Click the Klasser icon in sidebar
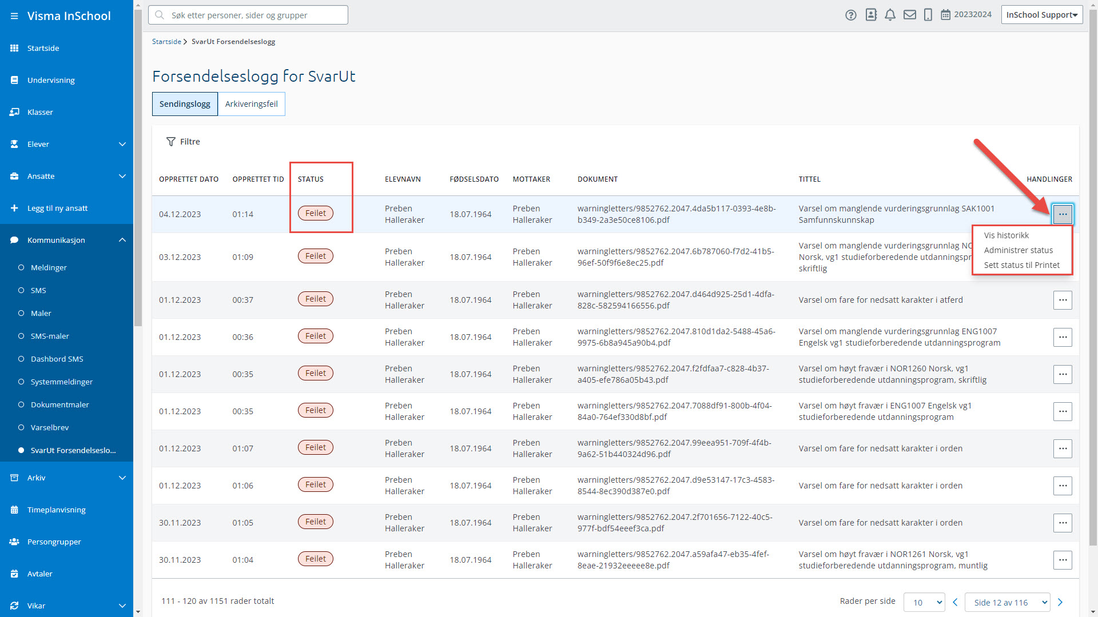The width and height of the screenshot is (1098, 617). pyautogui.click(x=14, y=112)
